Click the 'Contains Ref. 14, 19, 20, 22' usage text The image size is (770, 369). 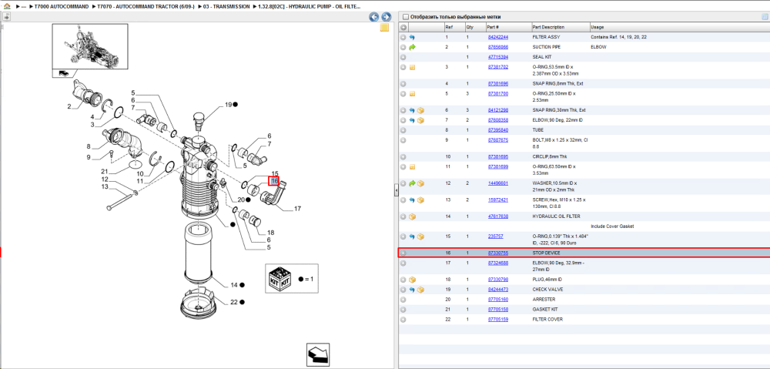618,37
